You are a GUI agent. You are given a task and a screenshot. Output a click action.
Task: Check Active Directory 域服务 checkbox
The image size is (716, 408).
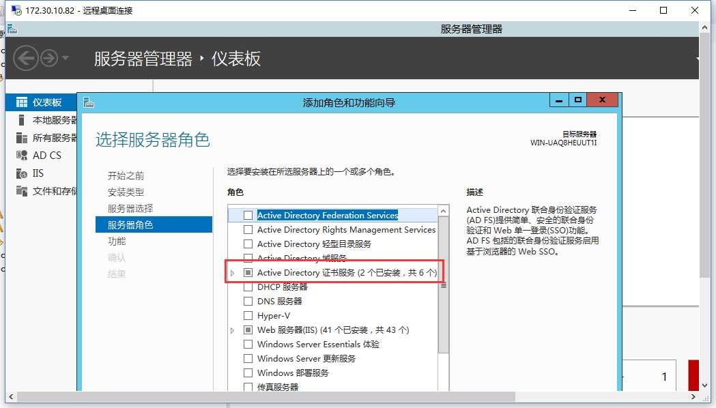coord(248,258)
